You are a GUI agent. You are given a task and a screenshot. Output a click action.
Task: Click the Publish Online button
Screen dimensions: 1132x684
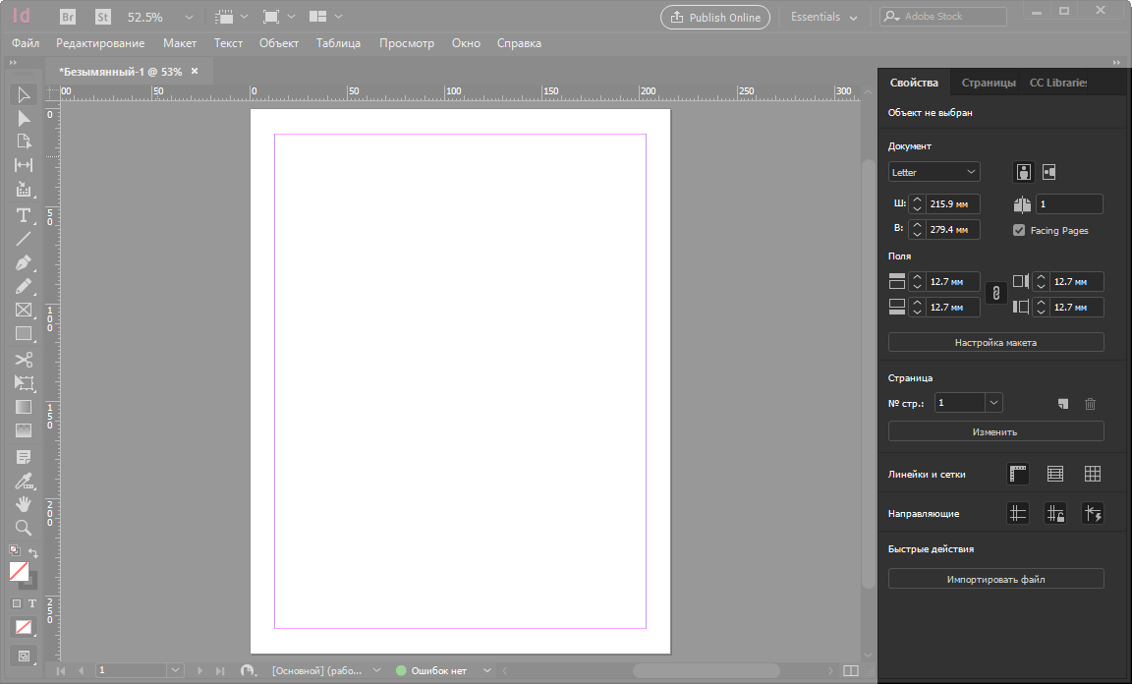pos(715,18)
